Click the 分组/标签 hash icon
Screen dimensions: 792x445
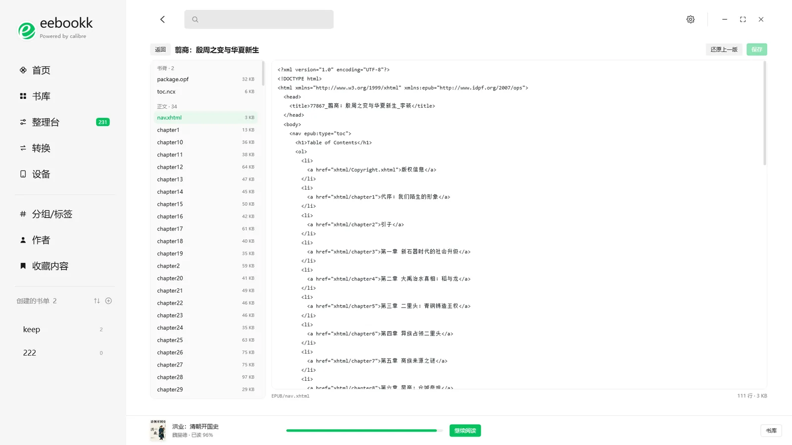point(23,214)
